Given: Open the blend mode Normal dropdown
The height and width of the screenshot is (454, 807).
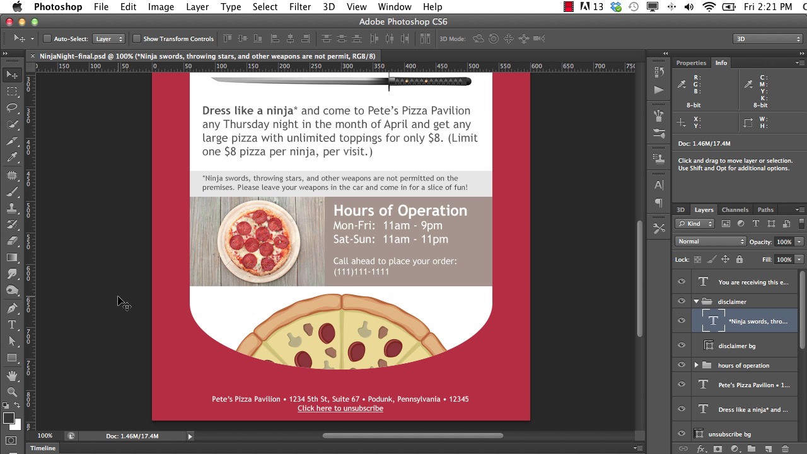Looking at the screenshot, I should pyautogui.click(x=711, y=242).
